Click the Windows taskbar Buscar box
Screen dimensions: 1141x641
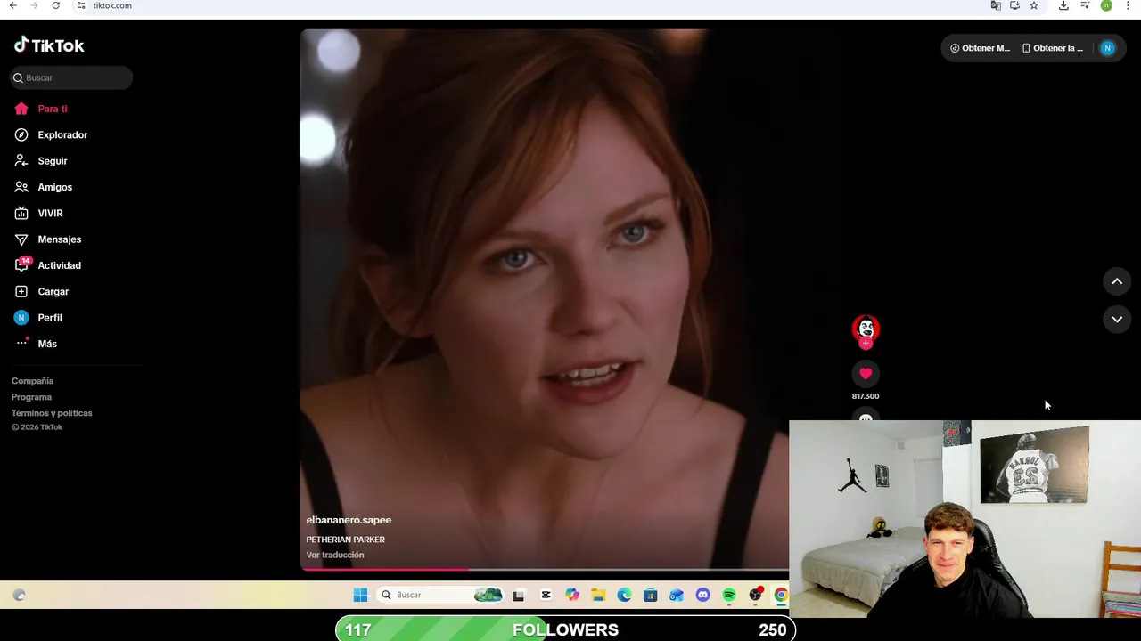(440, 595)
